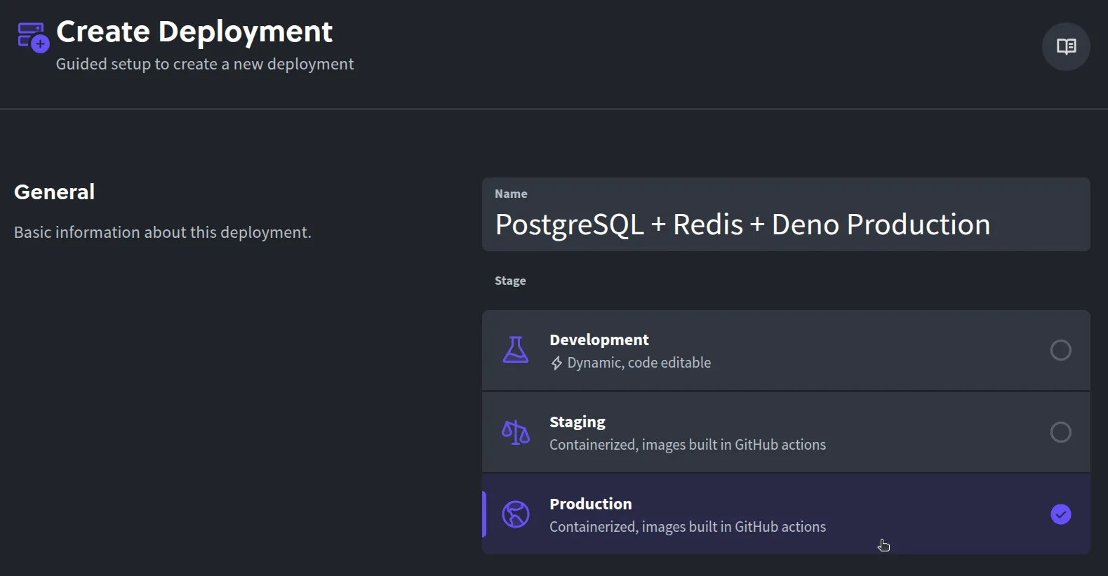The image size is (1108, 576).
Task: Click Staging's 'Containerized, images built' description
Action: coord(687,446)
